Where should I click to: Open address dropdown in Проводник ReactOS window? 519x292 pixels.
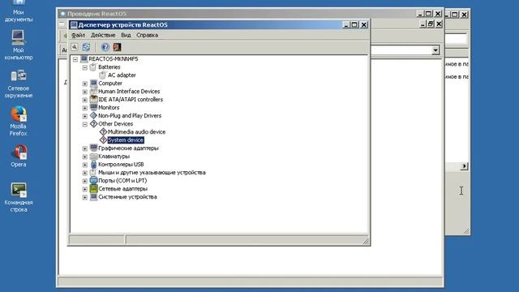coord(435,50)
